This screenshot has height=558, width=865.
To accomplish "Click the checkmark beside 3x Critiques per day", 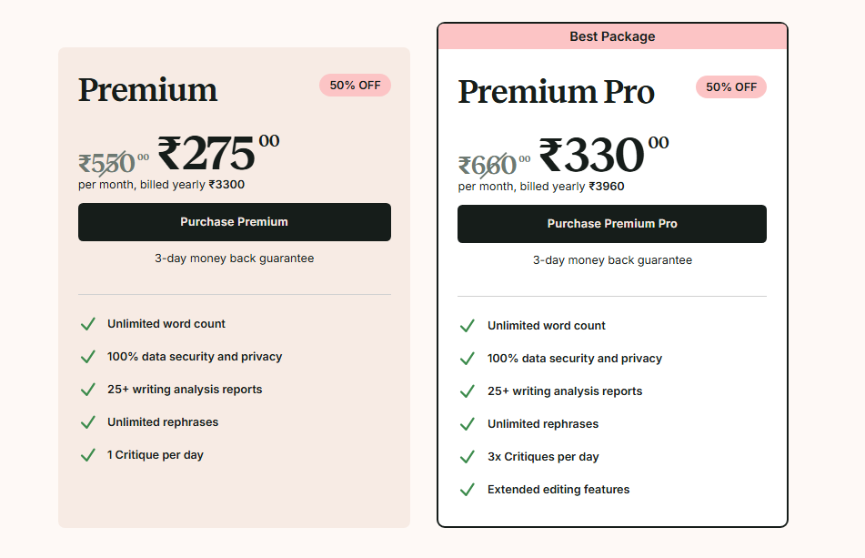I will (x=468, y=457).
